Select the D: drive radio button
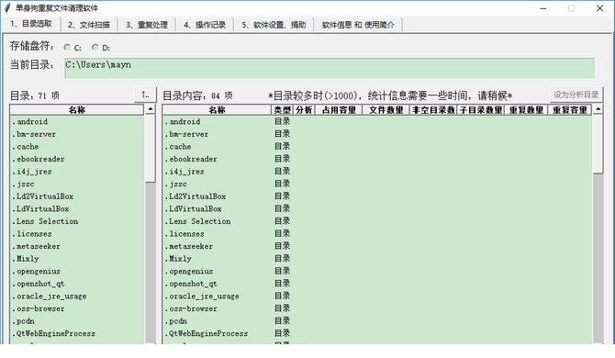Viewport: 615px width, 358px height. pos(95,48)
